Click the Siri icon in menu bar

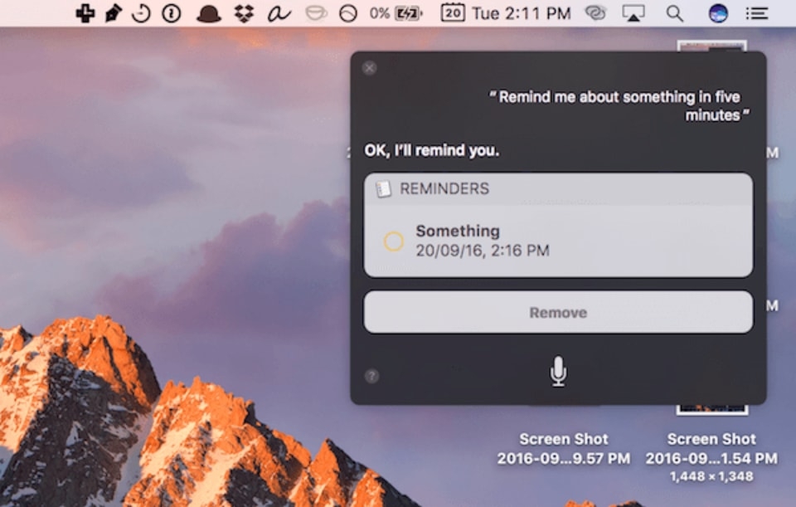(718, 13)
